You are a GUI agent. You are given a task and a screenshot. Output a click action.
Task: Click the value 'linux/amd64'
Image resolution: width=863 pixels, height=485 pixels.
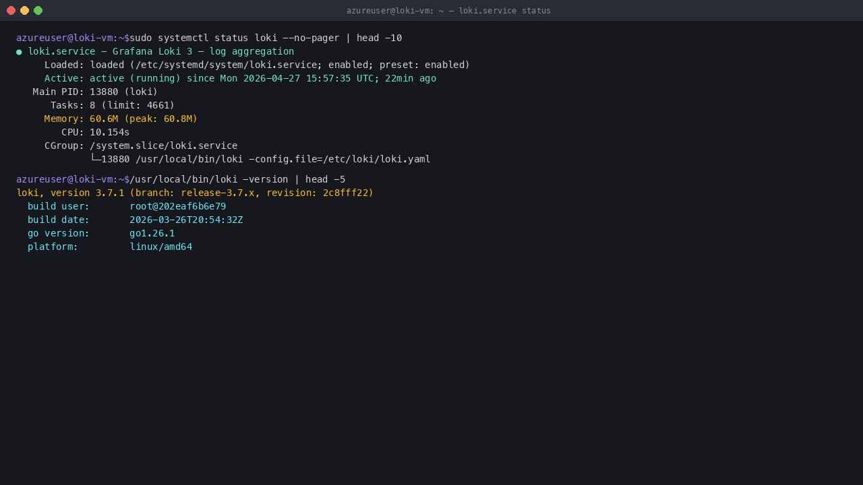coord(160,247)
